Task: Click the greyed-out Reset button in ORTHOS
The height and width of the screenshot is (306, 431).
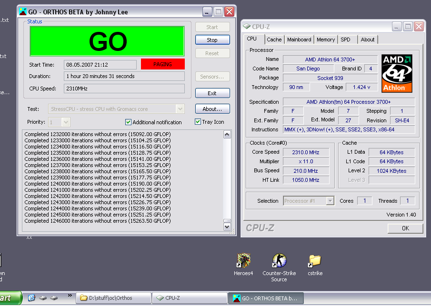Action: pos(212,53)
